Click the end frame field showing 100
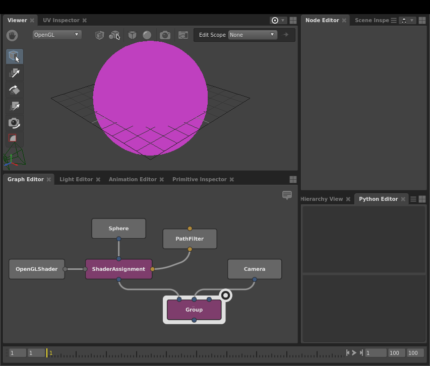Viewport: 430px width, 366px height. [x=415, y=353]
